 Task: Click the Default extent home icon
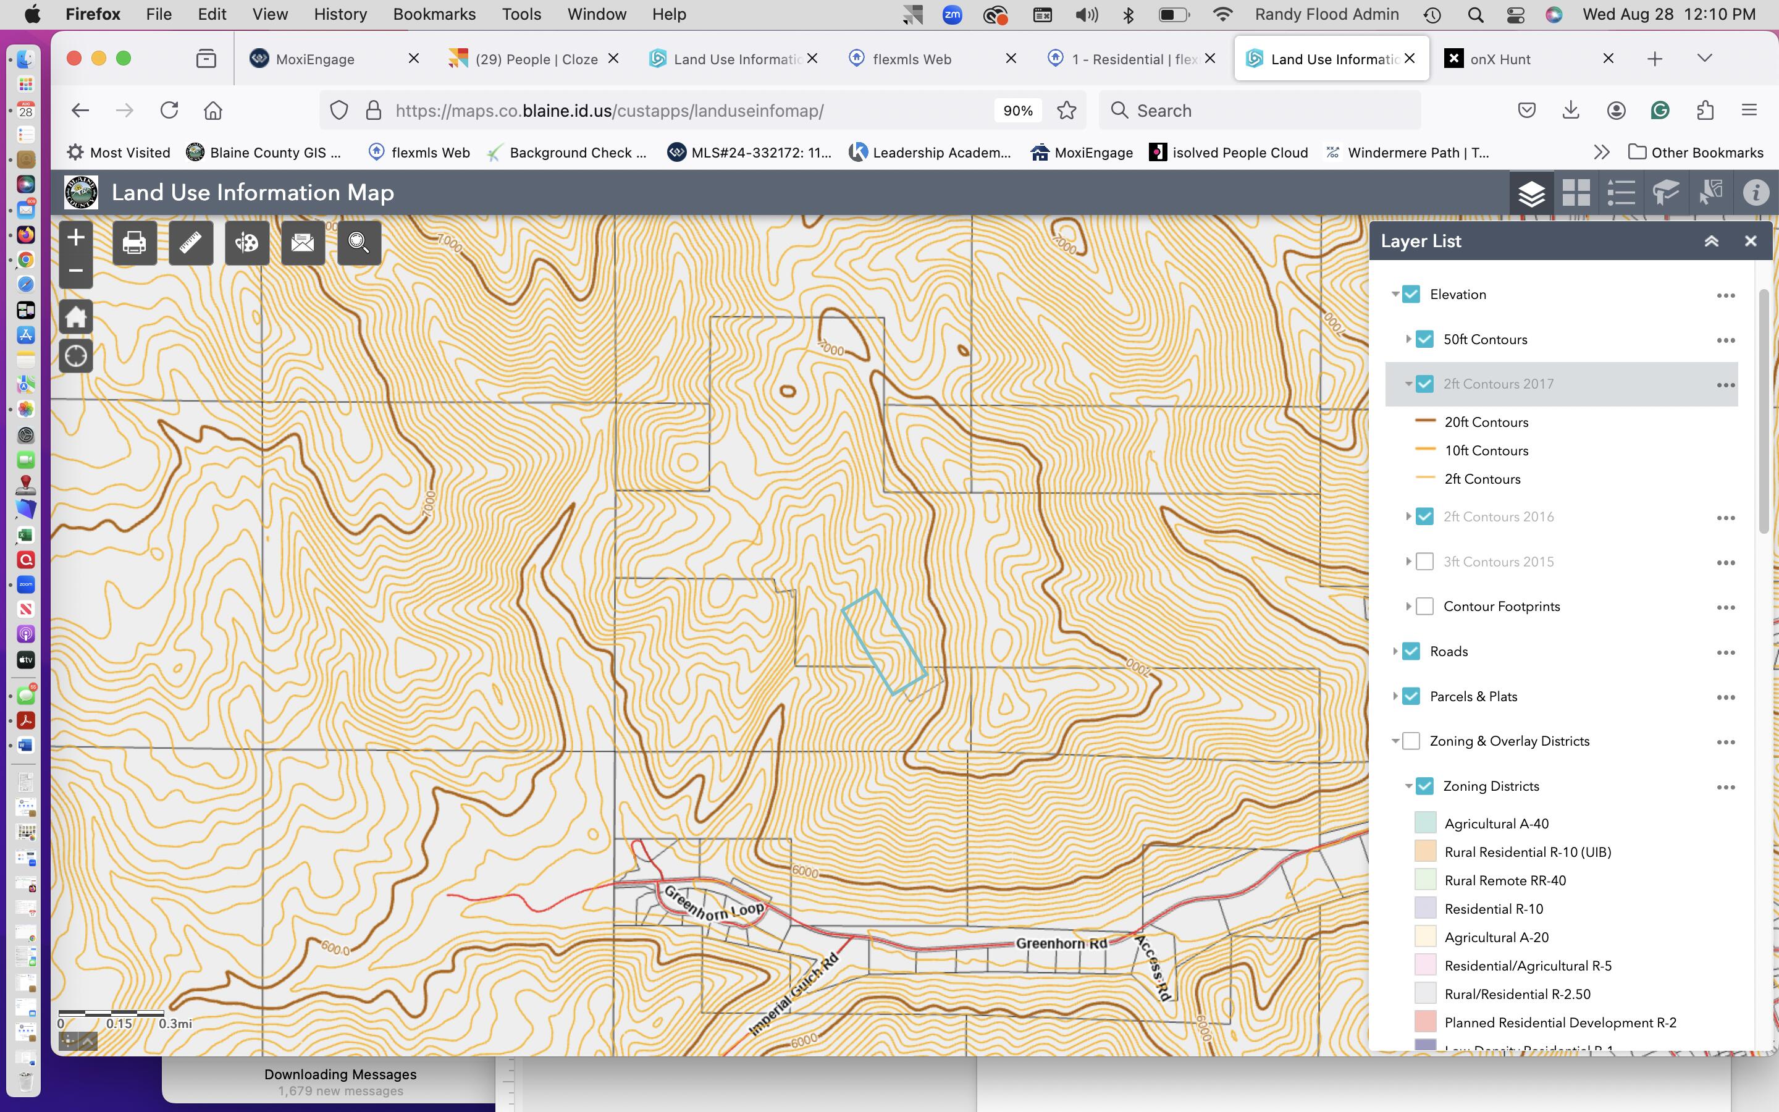pos(76,318)
